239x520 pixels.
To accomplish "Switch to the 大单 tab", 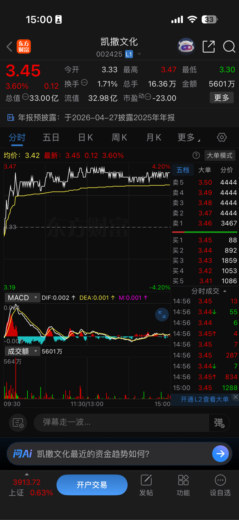I will point(204,170).
